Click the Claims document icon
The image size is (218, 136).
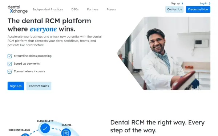point(66,133)
